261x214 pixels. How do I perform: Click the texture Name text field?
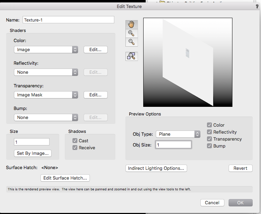coord(68,20)
